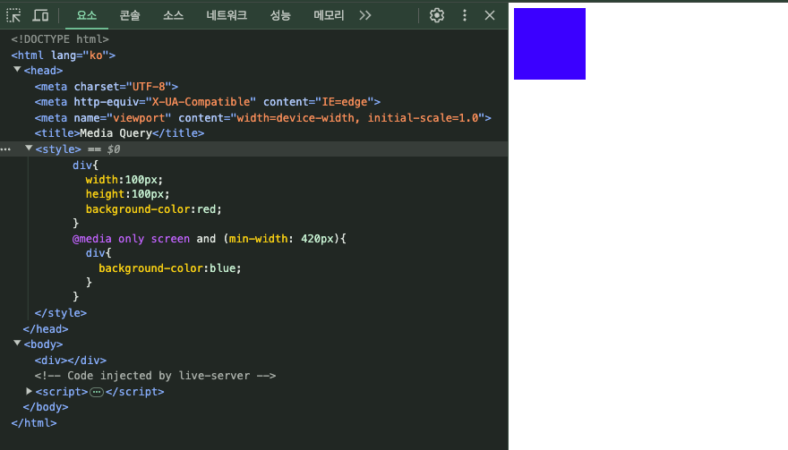Click the background-color:red; line
Viewport: 788px width, 450px height.
click(x=154, y=209)
